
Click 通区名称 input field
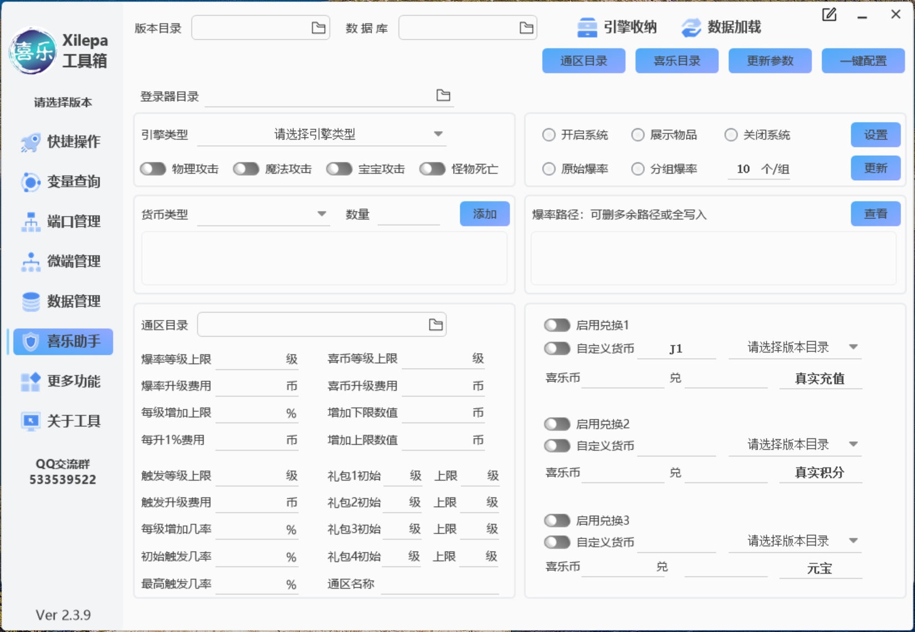(x=440, y=584)
